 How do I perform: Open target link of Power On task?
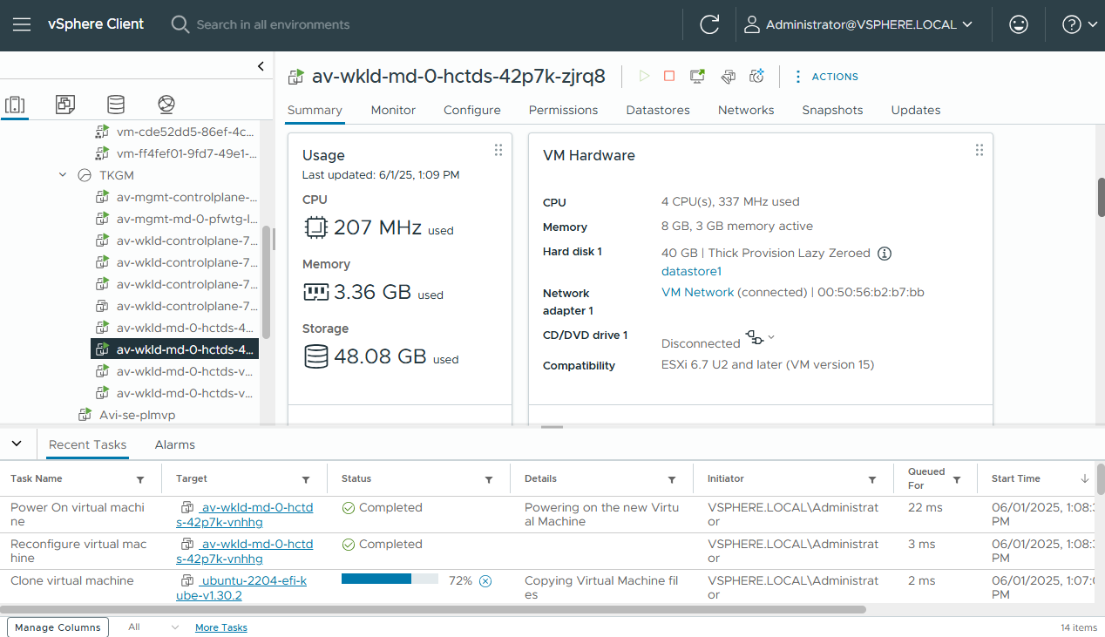pos(244,514)
